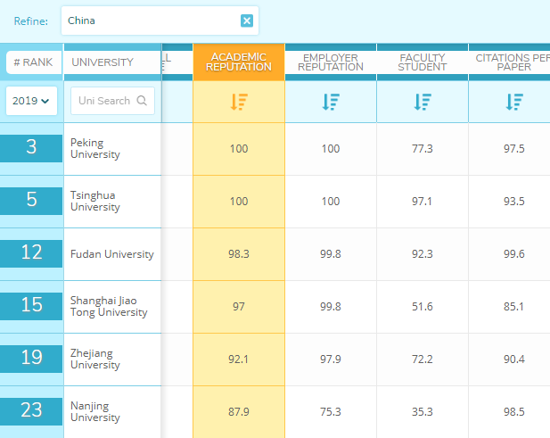Sort by Academic Reputation using orange sort icon
550x438 pixels.
[239, 102]
